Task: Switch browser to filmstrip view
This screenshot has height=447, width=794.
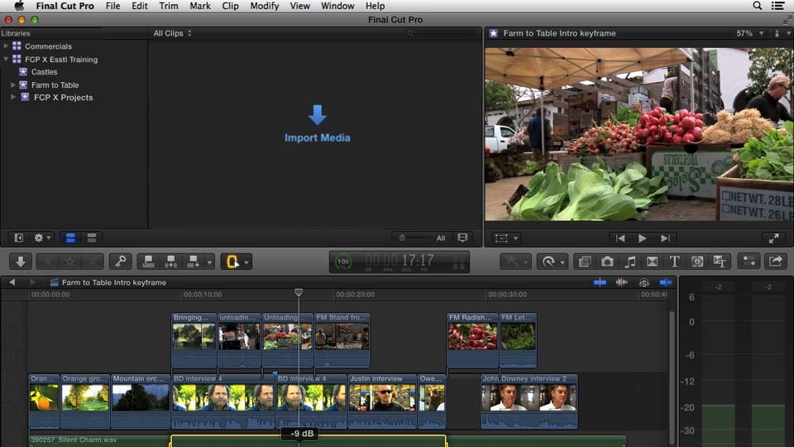Action: pos(70,238)
